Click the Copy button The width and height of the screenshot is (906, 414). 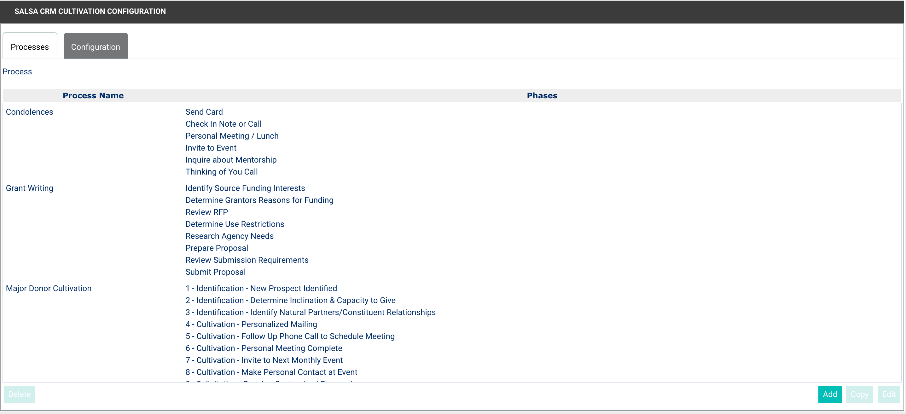pyautogui.click(x=859, y=394)
